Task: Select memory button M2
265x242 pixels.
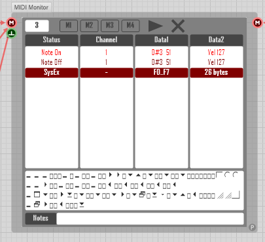Action: coord(89,26)
